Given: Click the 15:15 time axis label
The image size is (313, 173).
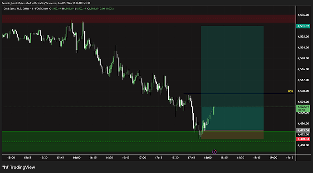Looking at the screenshot, I should coord(27,158).
